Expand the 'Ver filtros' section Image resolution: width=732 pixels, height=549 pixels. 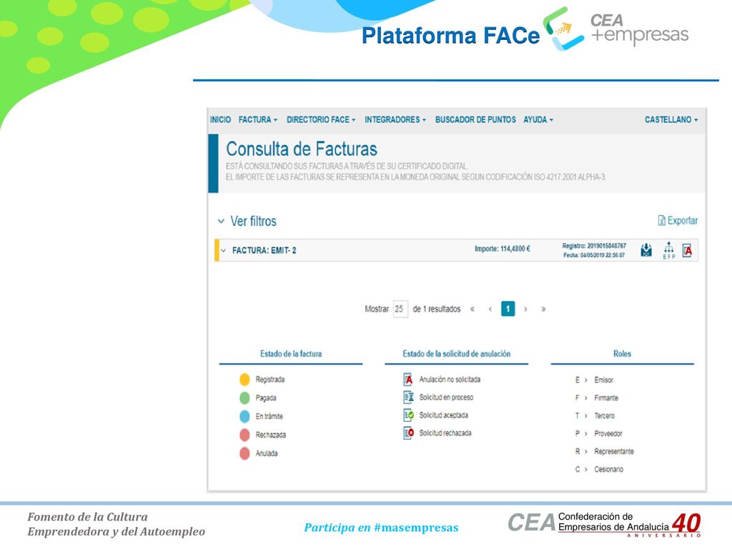coord(247,222)
